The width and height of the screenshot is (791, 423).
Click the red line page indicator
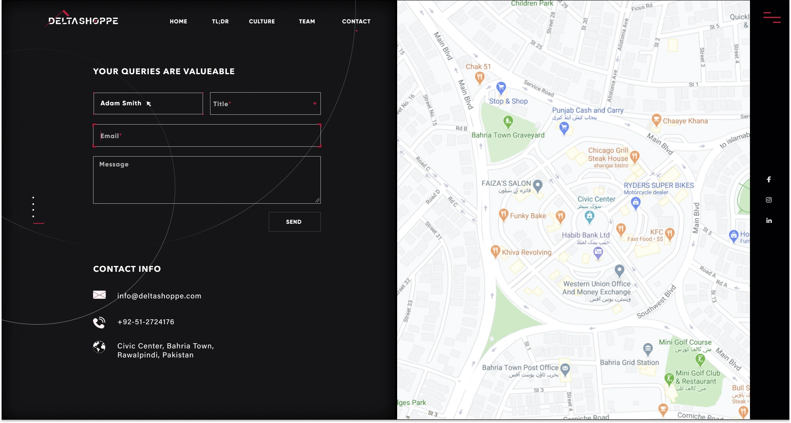(x=39, y=223)
